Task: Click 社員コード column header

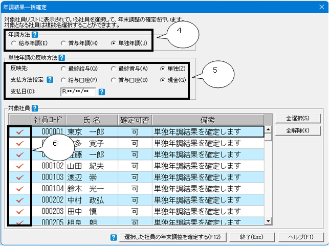Action: (x=49, y=120)
